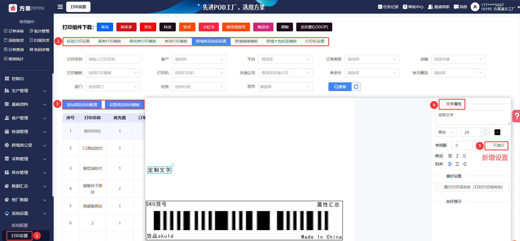Open 订单审核 shortcut
Image resolution: width=520 pixels, height=241 pixels.
pos(14,31)
